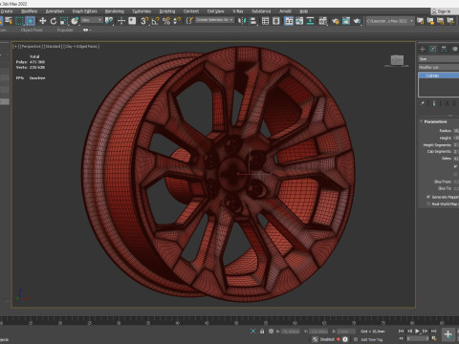Screen dimensions: 459x344
Task: Click the ViewCube in the viewport
Action: (397, 60)
